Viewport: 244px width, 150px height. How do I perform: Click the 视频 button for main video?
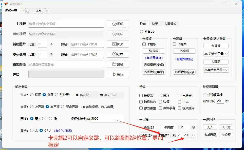coord(118,24)
